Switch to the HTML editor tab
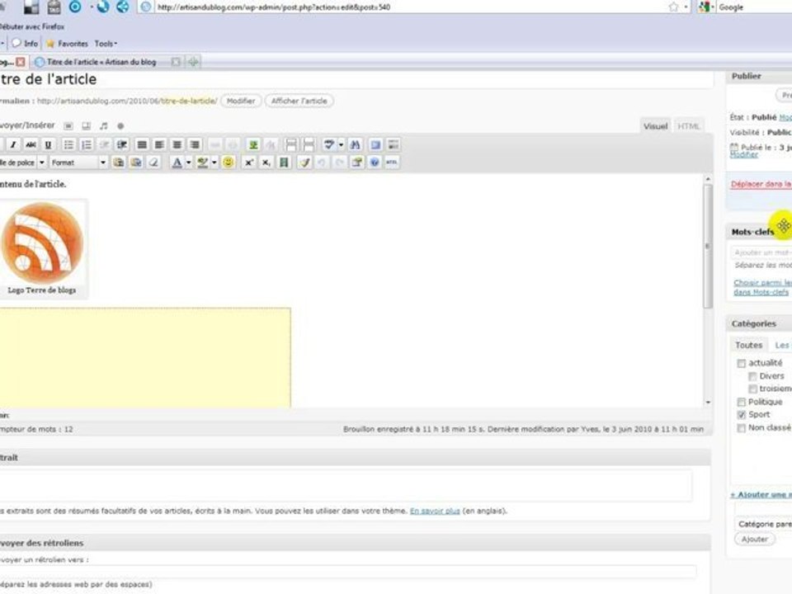The height and width of the screenshot is (594, 792). click(x=688, y=126)
